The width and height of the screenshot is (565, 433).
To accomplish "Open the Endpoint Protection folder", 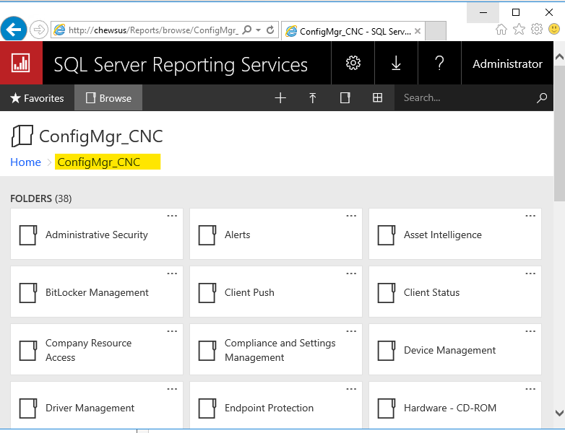I will click(x=276, y=406).
